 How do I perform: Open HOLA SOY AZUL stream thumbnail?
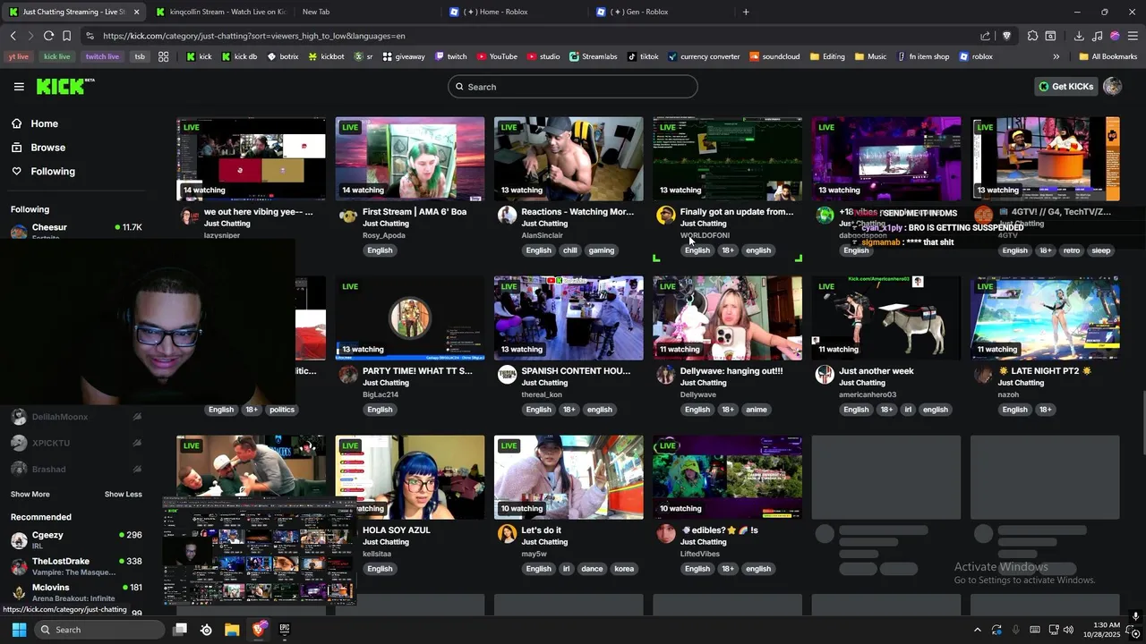[410, 478]
